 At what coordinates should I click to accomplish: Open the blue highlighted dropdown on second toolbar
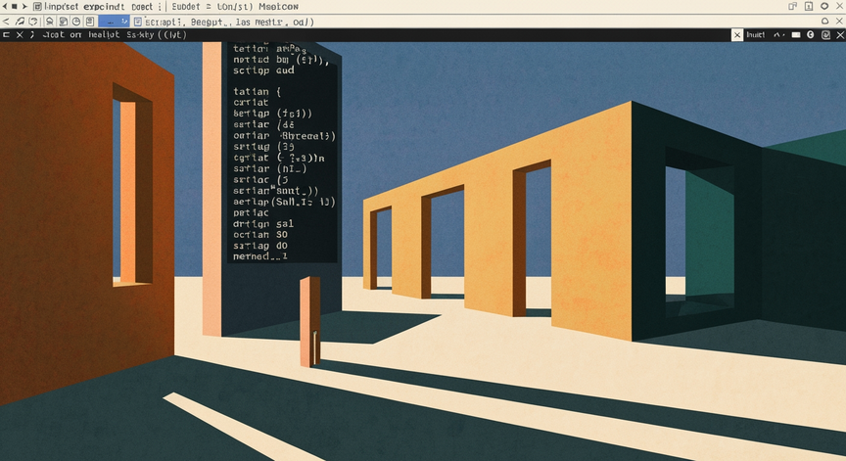[114, 22]
